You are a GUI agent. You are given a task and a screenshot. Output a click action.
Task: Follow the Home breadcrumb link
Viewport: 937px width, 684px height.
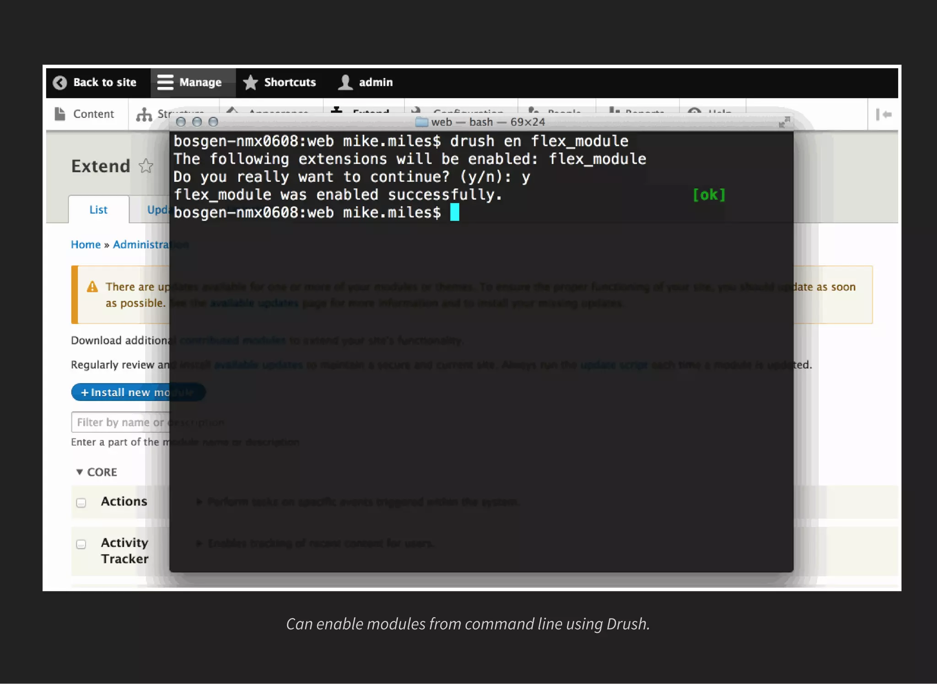86,244
